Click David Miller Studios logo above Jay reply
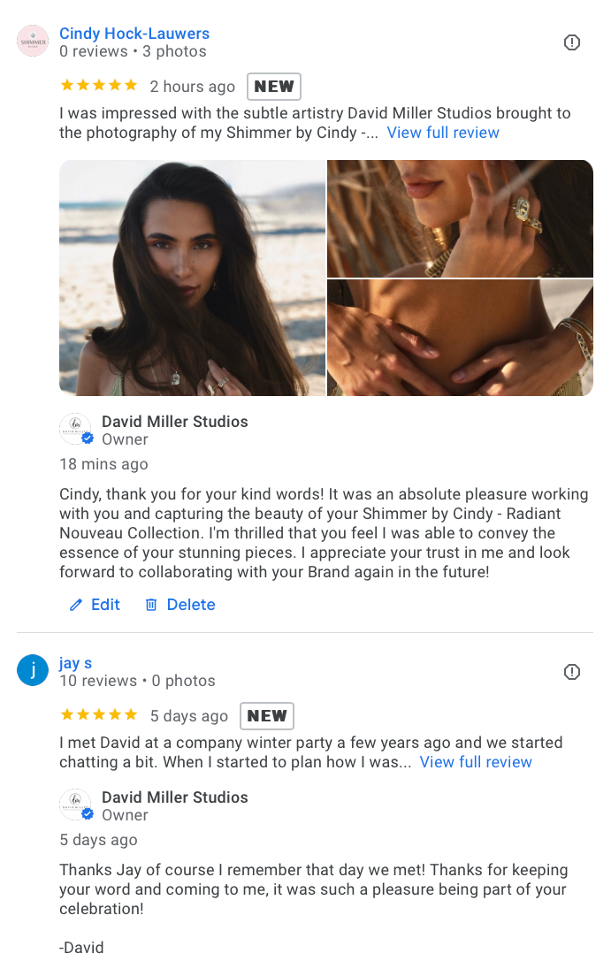The height and width of the screenshot is (961, 611). (75, 805)
